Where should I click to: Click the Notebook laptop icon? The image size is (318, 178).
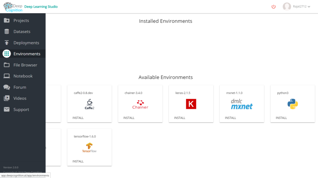7,76
